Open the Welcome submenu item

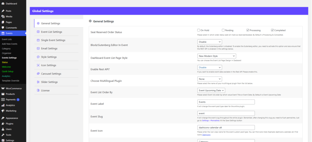point(6,67)
